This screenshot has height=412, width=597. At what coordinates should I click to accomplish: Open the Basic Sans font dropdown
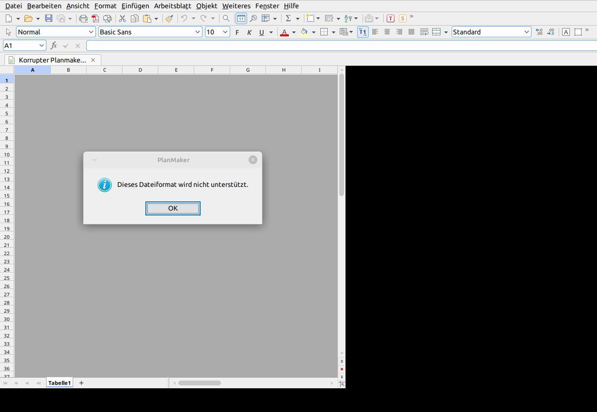(197, 32)
